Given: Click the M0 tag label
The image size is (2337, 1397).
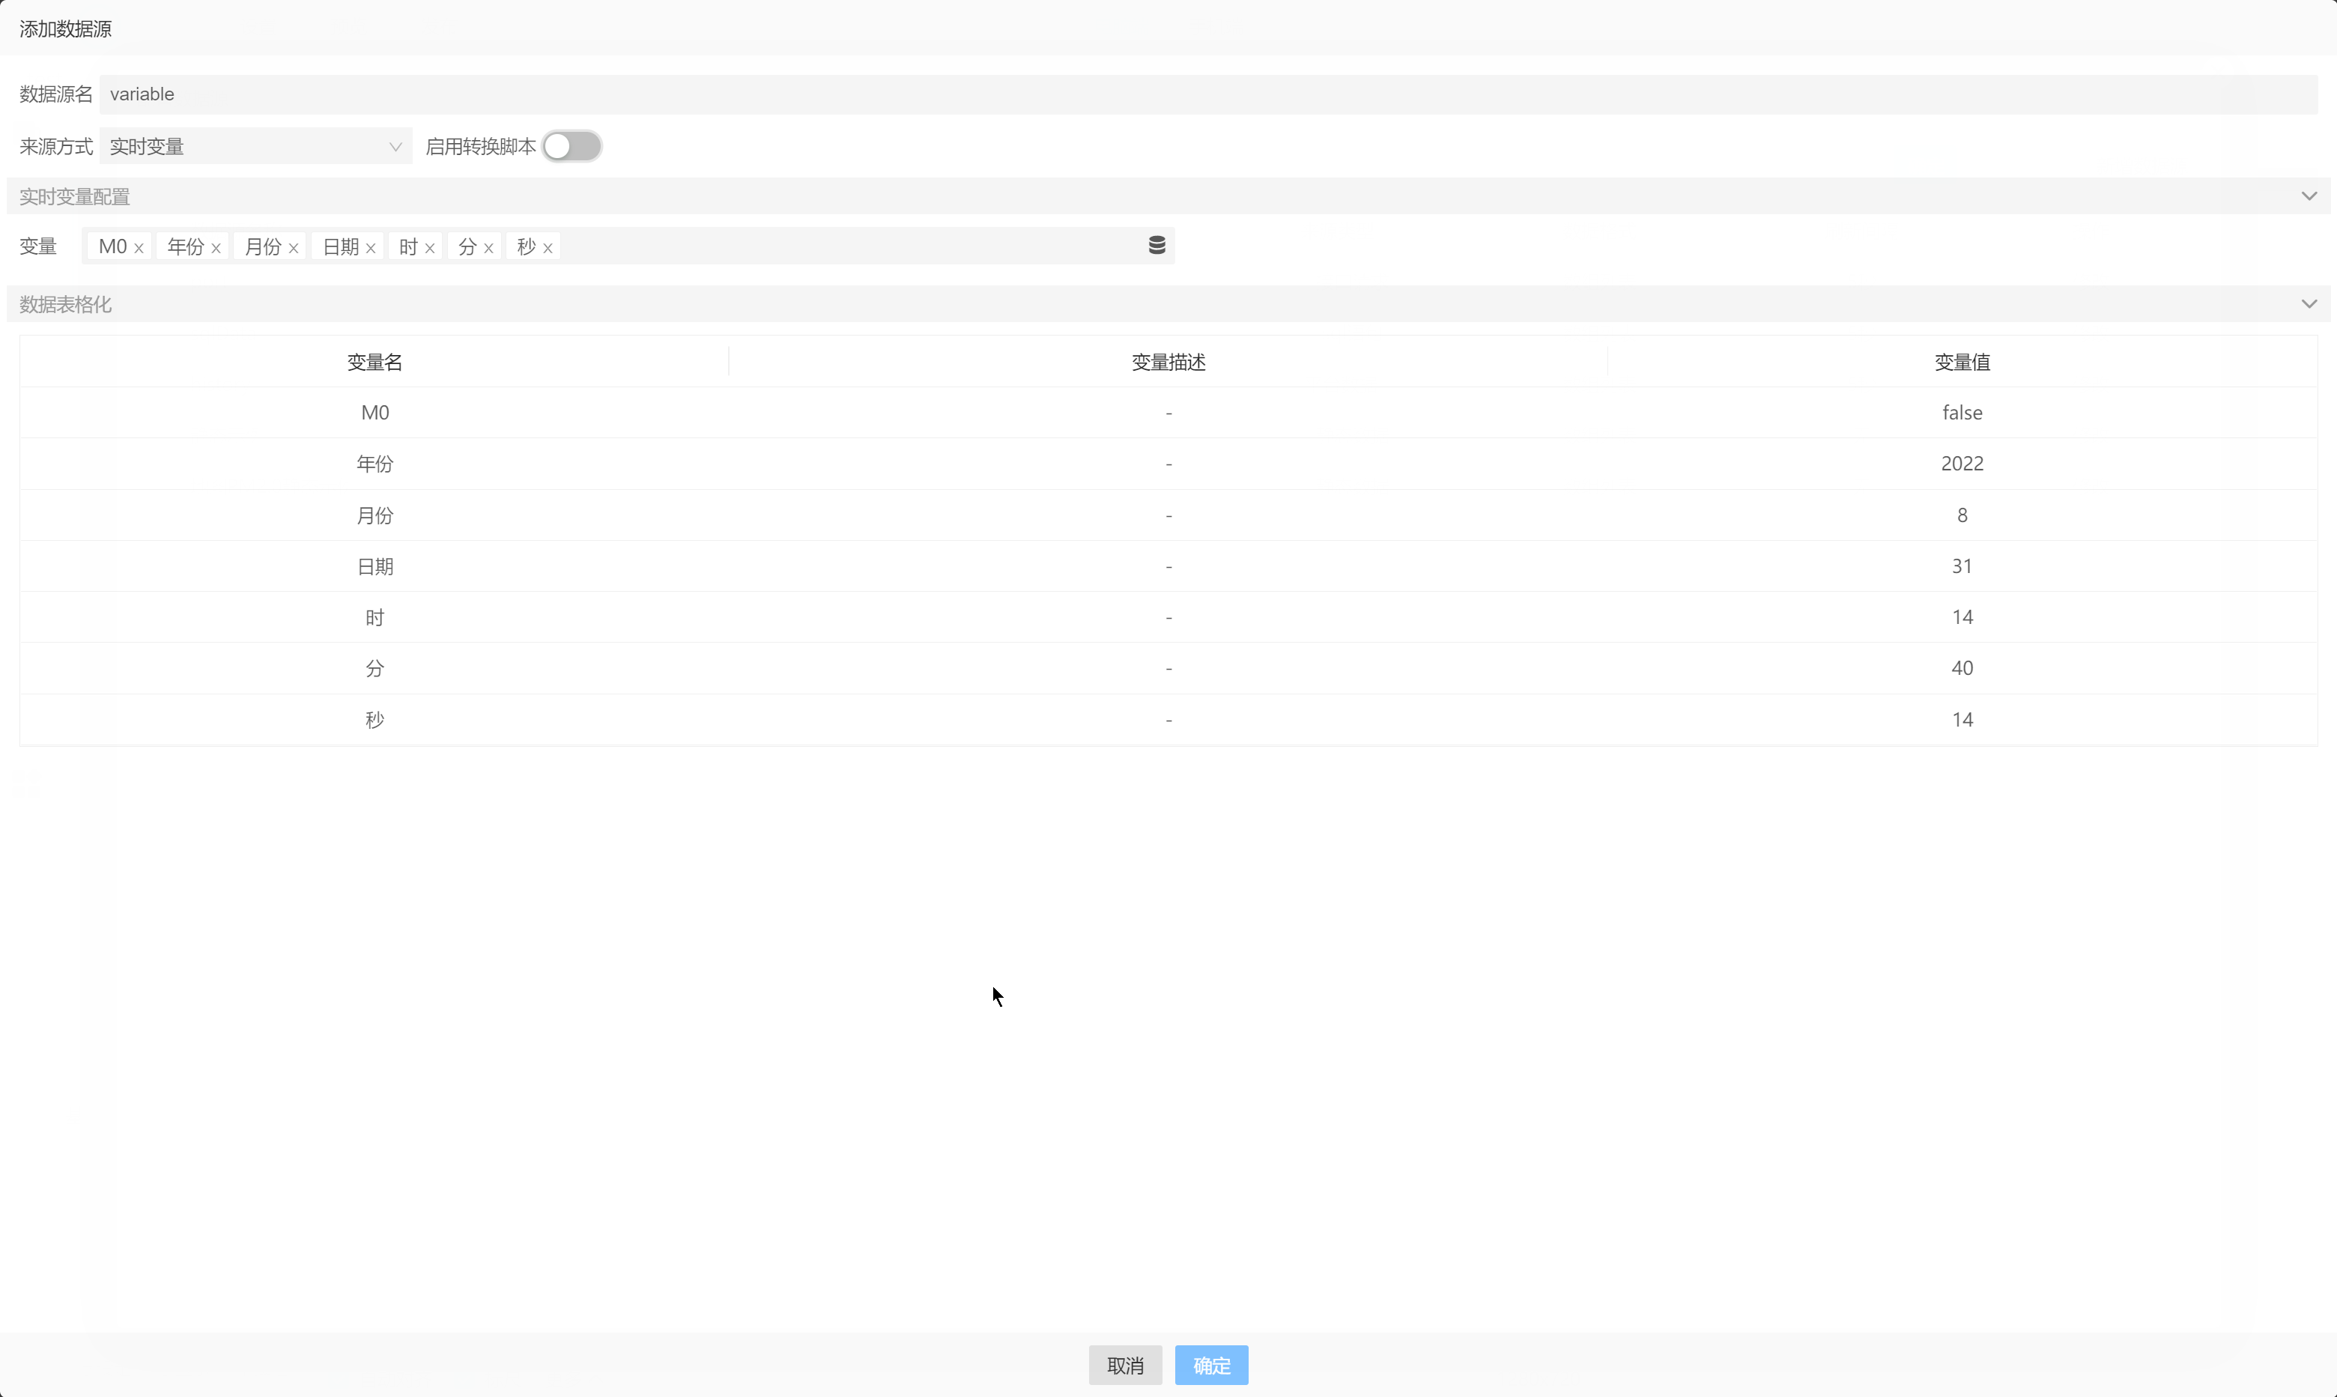Looking at the screenshot, I should [112, 246].
